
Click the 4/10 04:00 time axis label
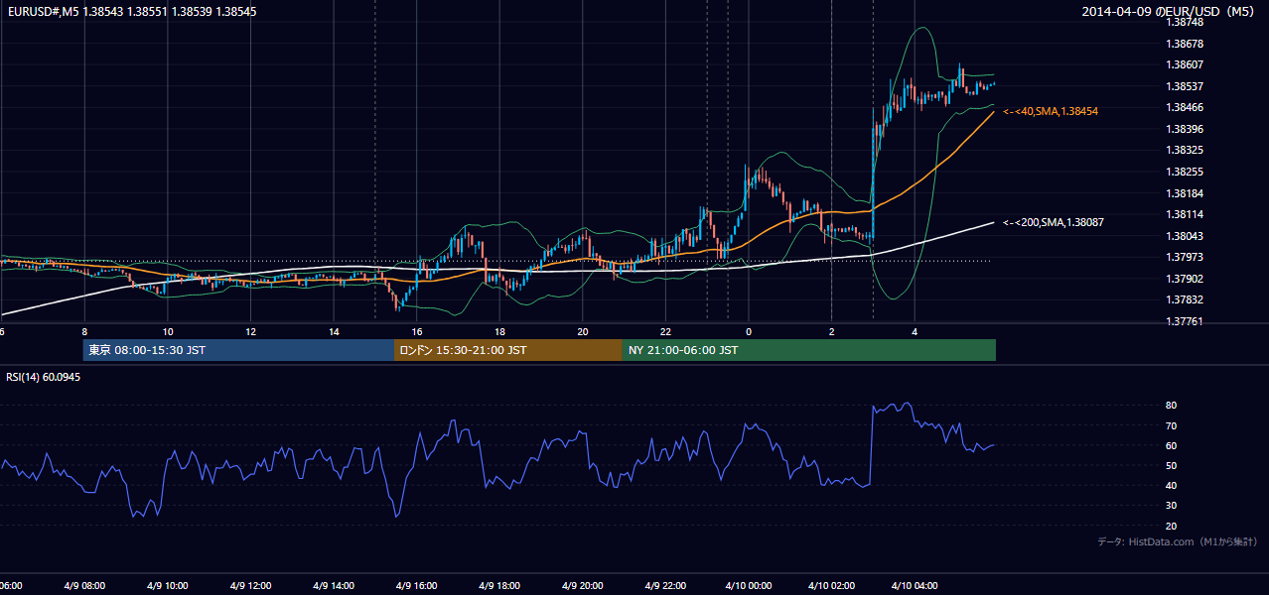(915, 585)
